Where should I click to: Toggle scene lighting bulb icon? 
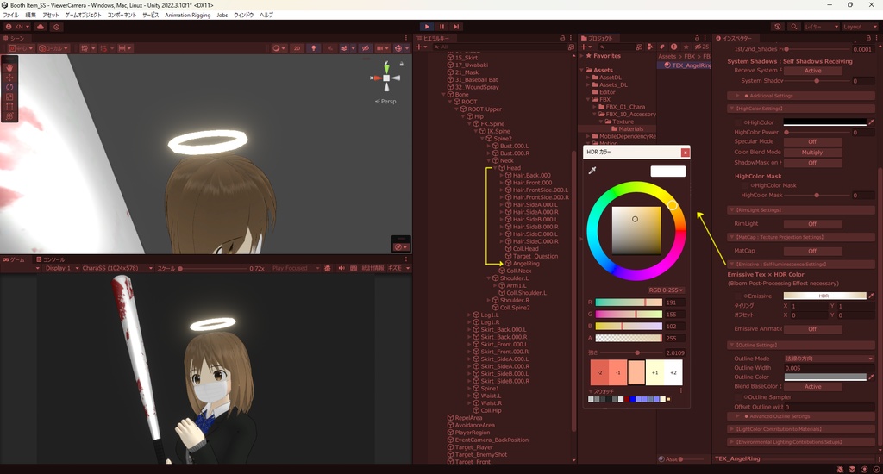click(x=314, y=48)
